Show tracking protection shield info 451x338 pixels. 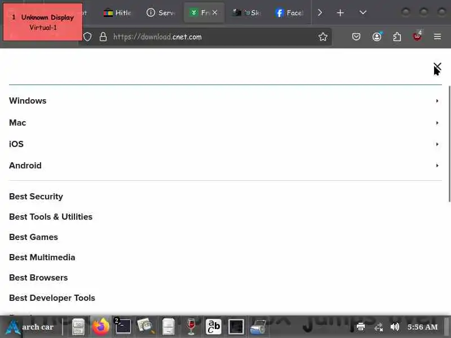point(87,37)
